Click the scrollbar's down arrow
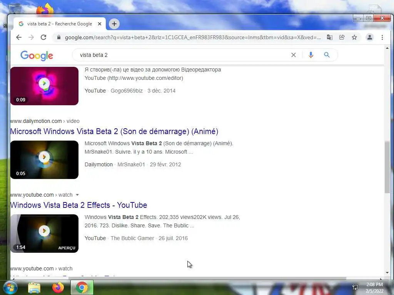This screenshot has width=394, height=295. pyautogui.click(x=387, y=273)
